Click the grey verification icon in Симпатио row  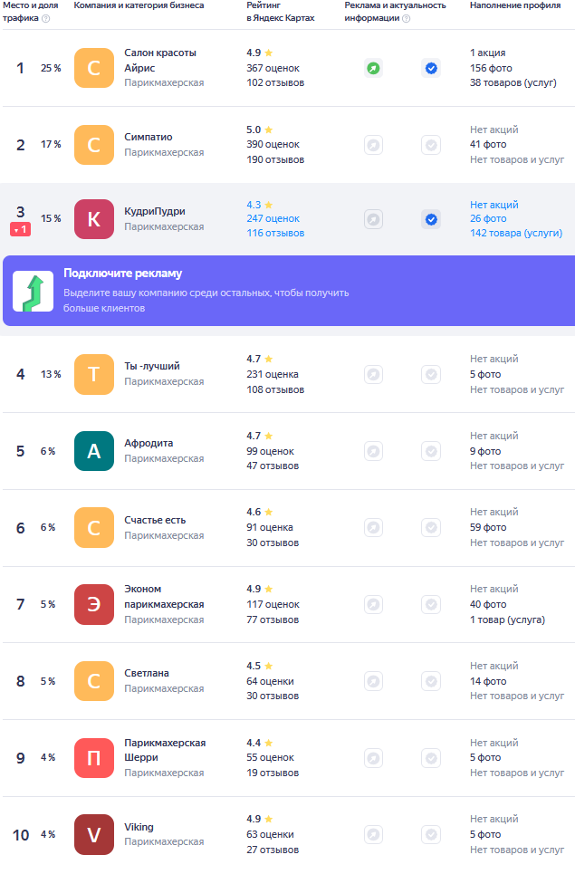[431, 145]
